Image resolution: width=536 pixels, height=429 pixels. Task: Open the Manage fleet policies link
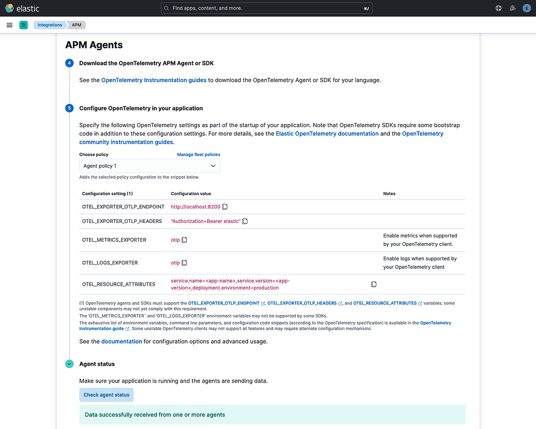[198, 154]
